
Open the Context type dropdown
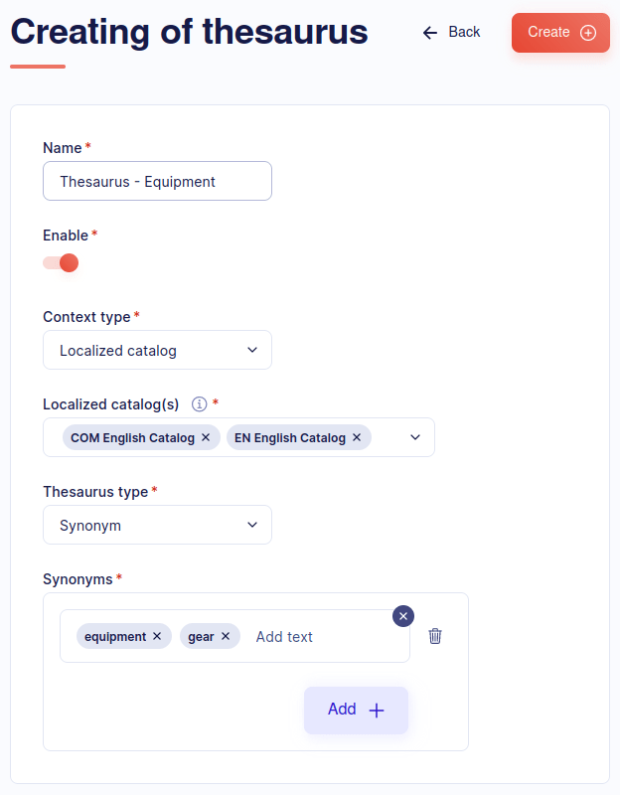157,350
